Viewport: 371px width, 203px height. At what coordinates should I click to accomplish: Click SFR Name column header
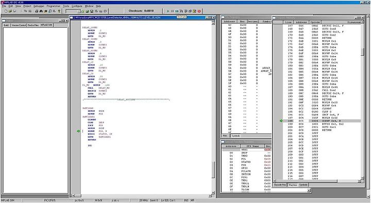(252, 146)
